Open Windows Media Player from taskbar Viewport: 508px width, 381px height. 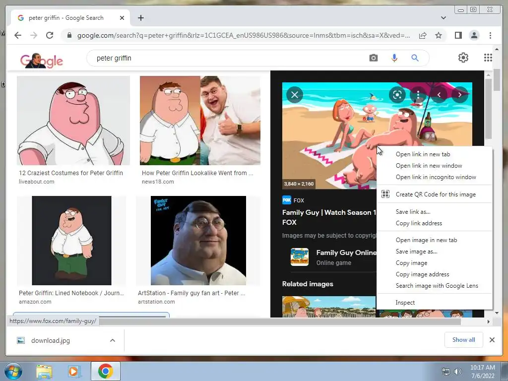74,372
